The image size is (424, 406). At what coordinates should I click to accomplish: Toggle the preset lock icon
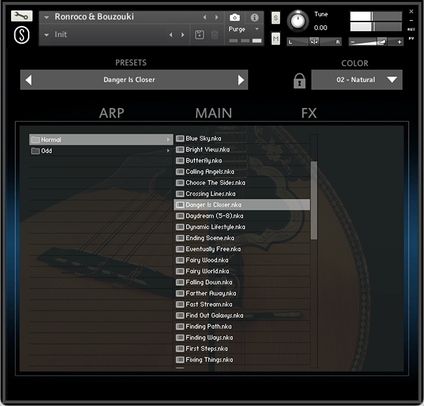pos(299,81)
